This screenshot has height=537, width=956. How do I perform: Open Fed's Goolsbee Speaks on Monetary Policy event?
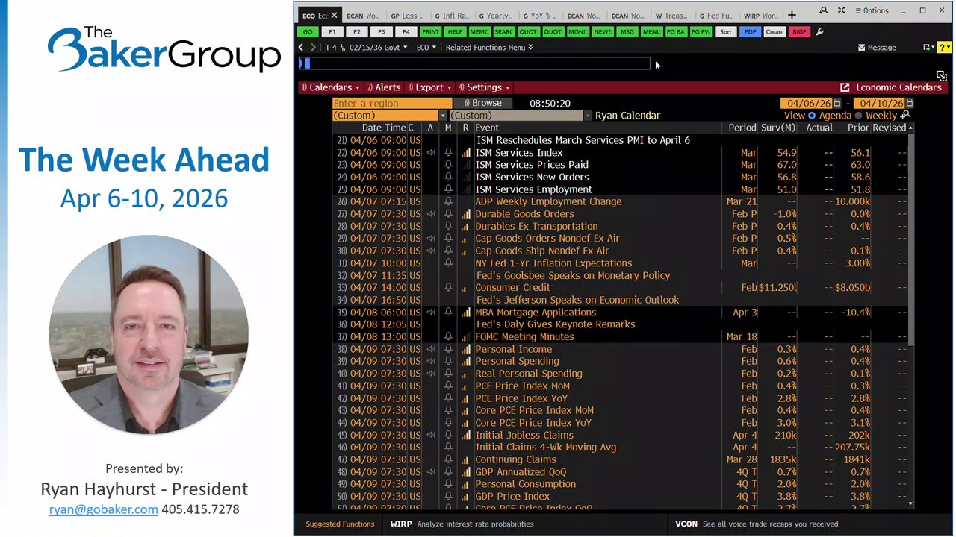tap(573, 275)
